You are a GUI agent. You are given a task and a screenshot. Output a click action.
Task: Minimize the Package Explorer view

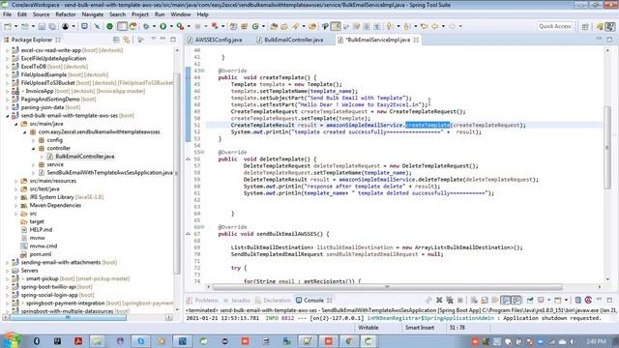click(162, 39)
